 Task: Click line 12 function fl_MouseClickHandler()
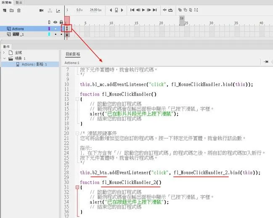click(118, 94)
